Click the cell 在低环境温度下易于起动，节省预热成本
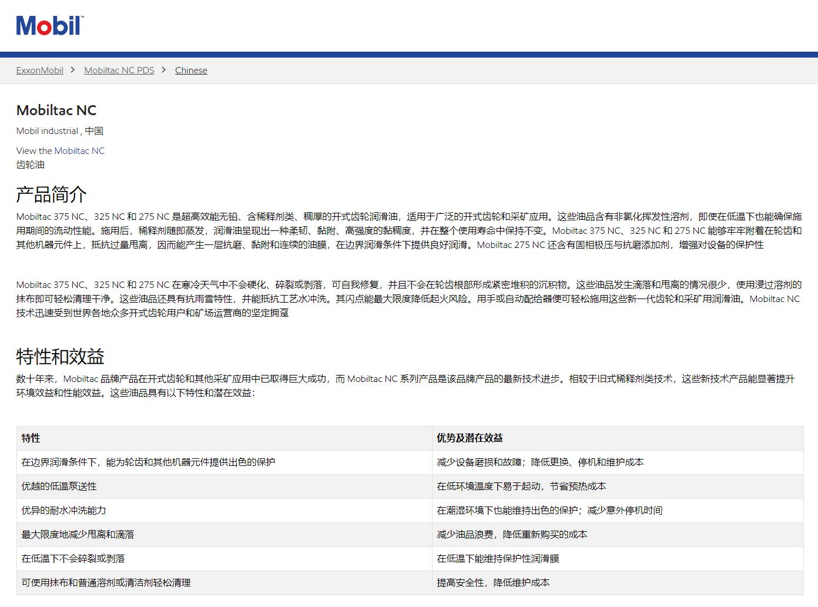This screenshot has width=818, height=607. tap(618, 487)
